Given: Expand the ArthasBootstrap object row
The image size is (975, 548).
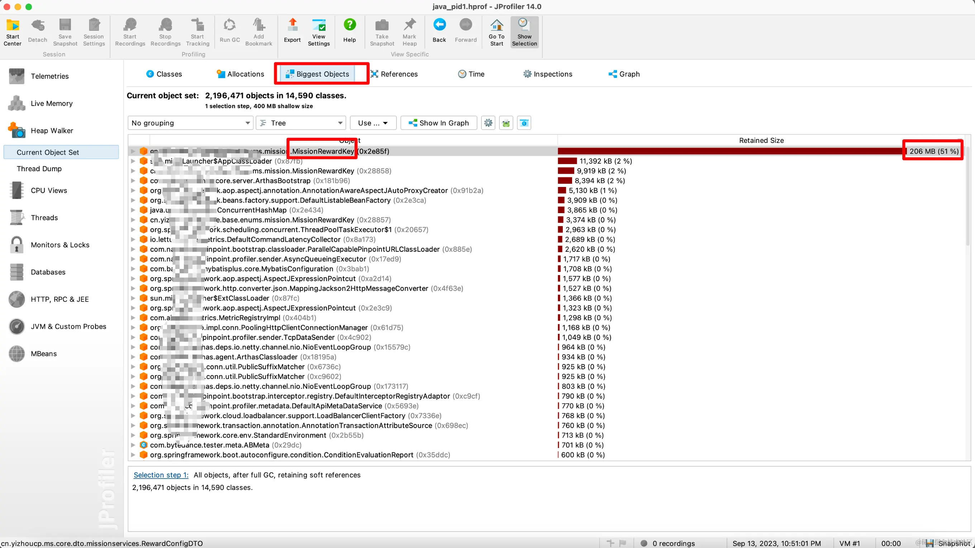Looking at the screenshot, I should coord(133,181).
